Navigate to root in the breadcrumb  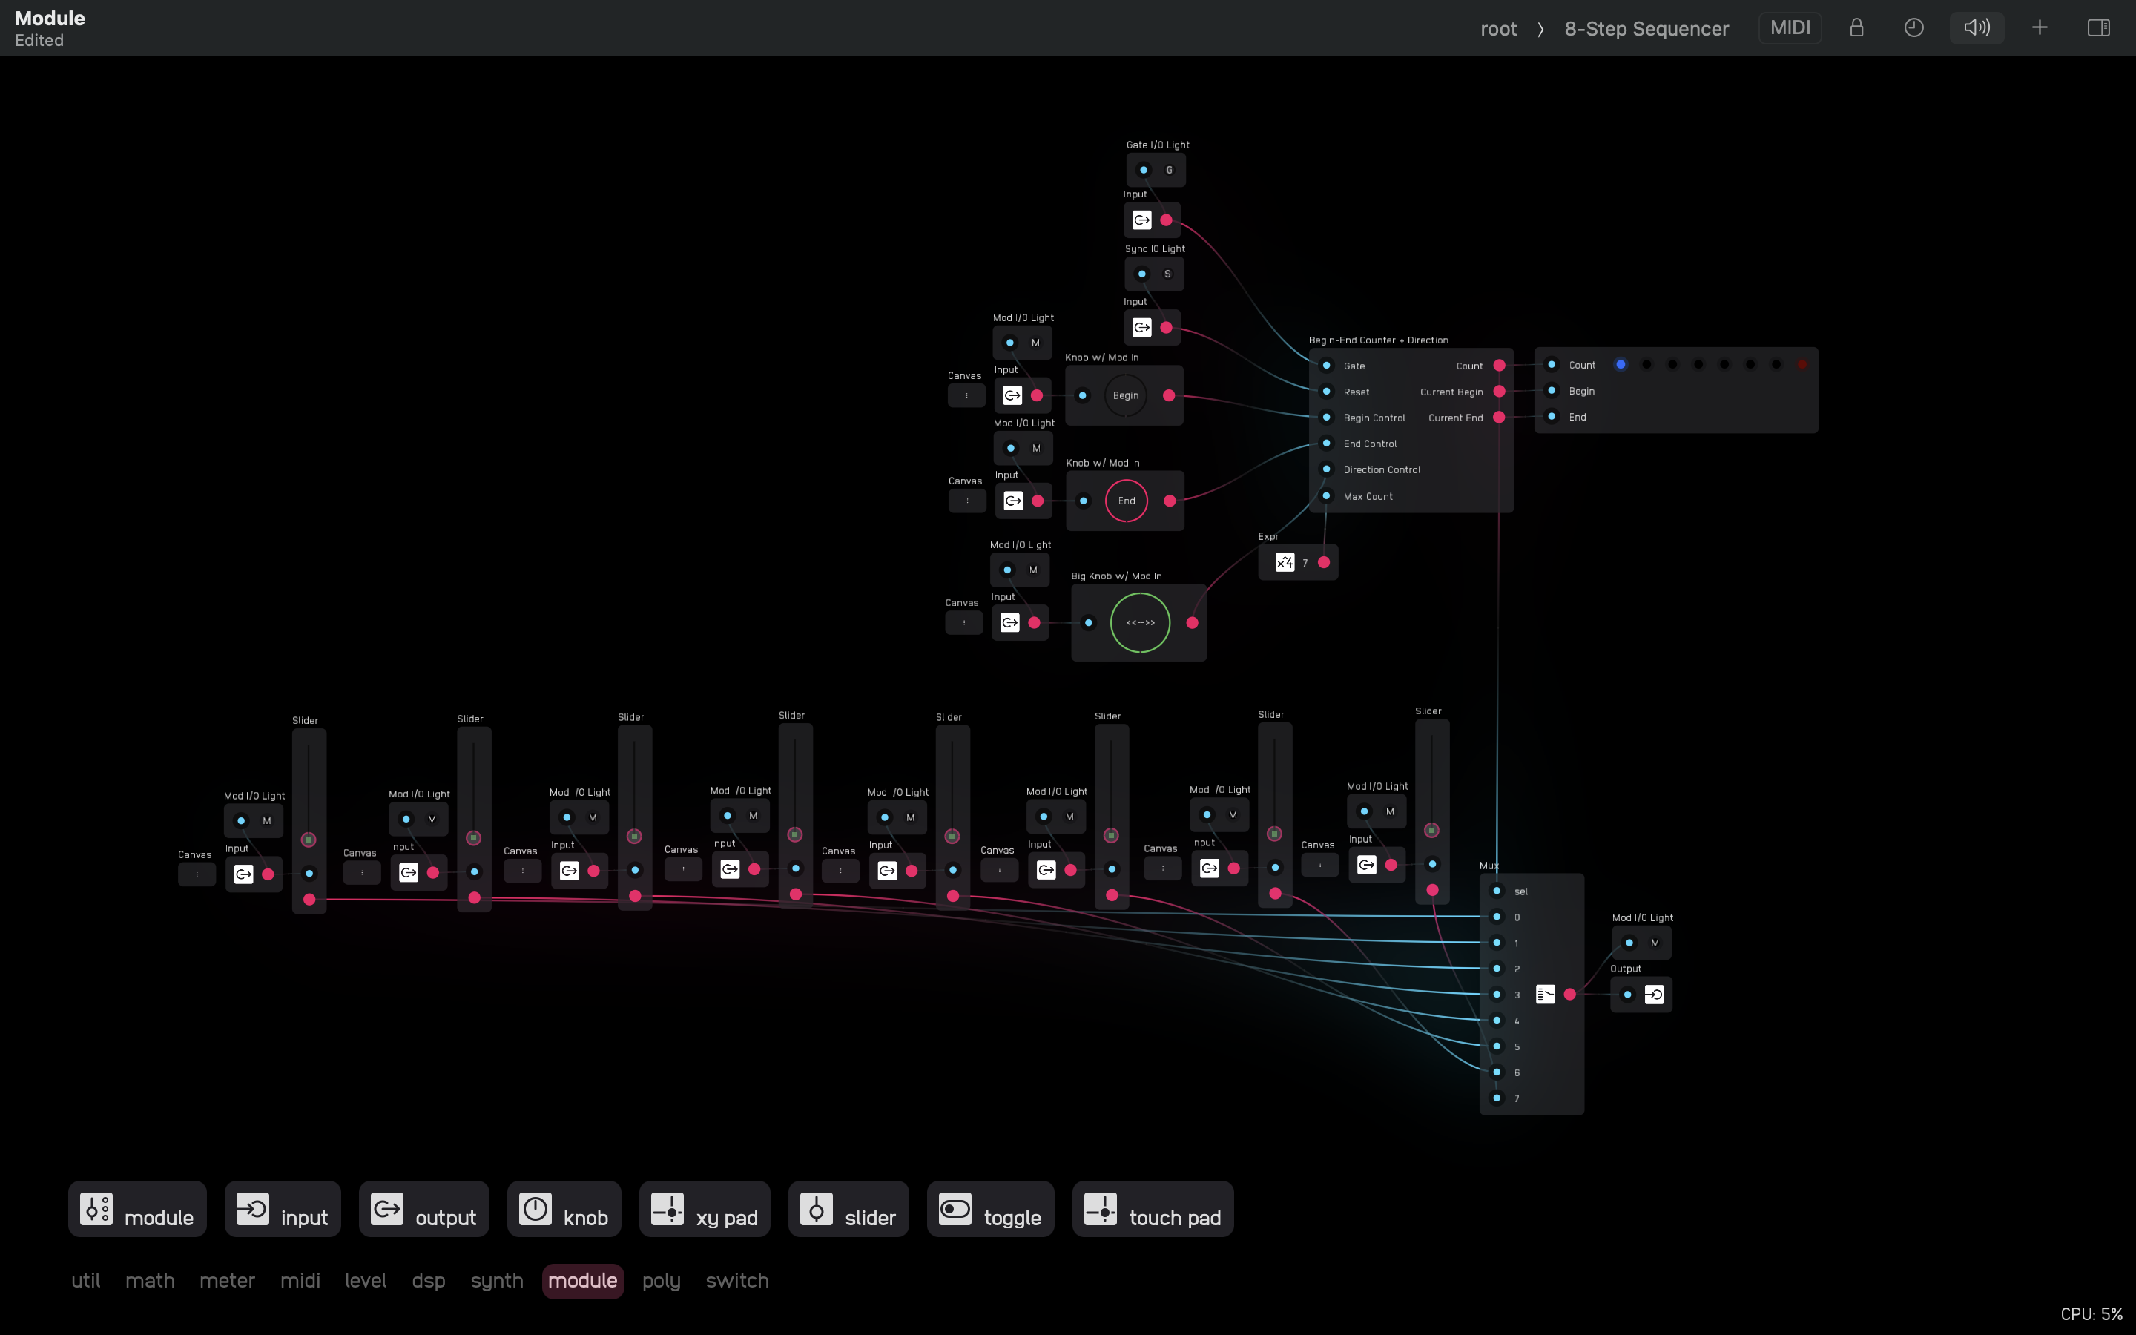1498,28
